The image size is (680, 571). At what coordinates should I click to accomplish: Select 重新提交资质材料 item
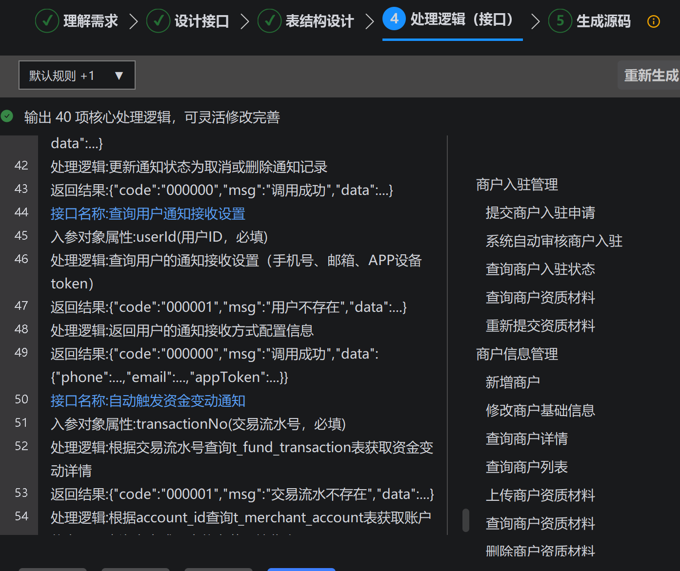click(540, 326)
